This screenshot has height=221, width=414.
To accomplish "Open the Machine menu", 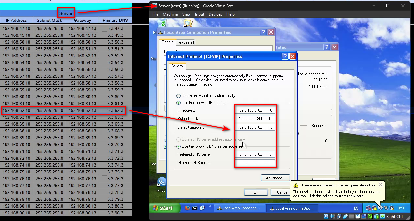I will 170,14.
